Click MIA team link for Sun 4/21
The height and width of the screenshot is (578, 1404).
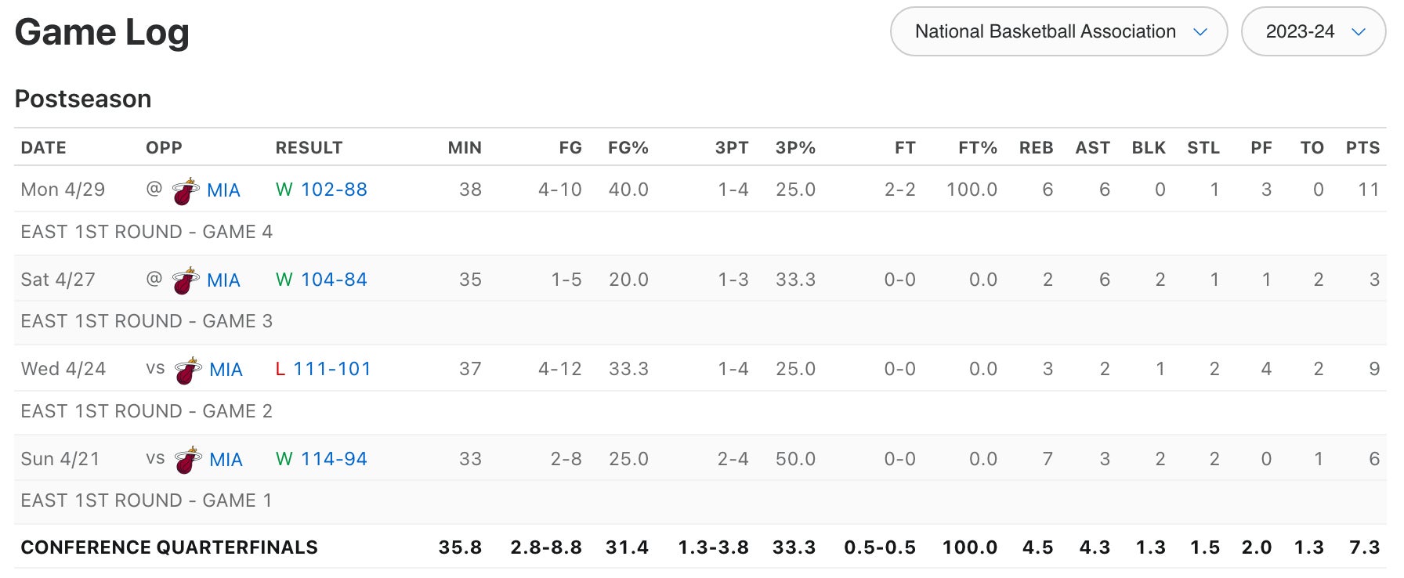coord(226,460)
